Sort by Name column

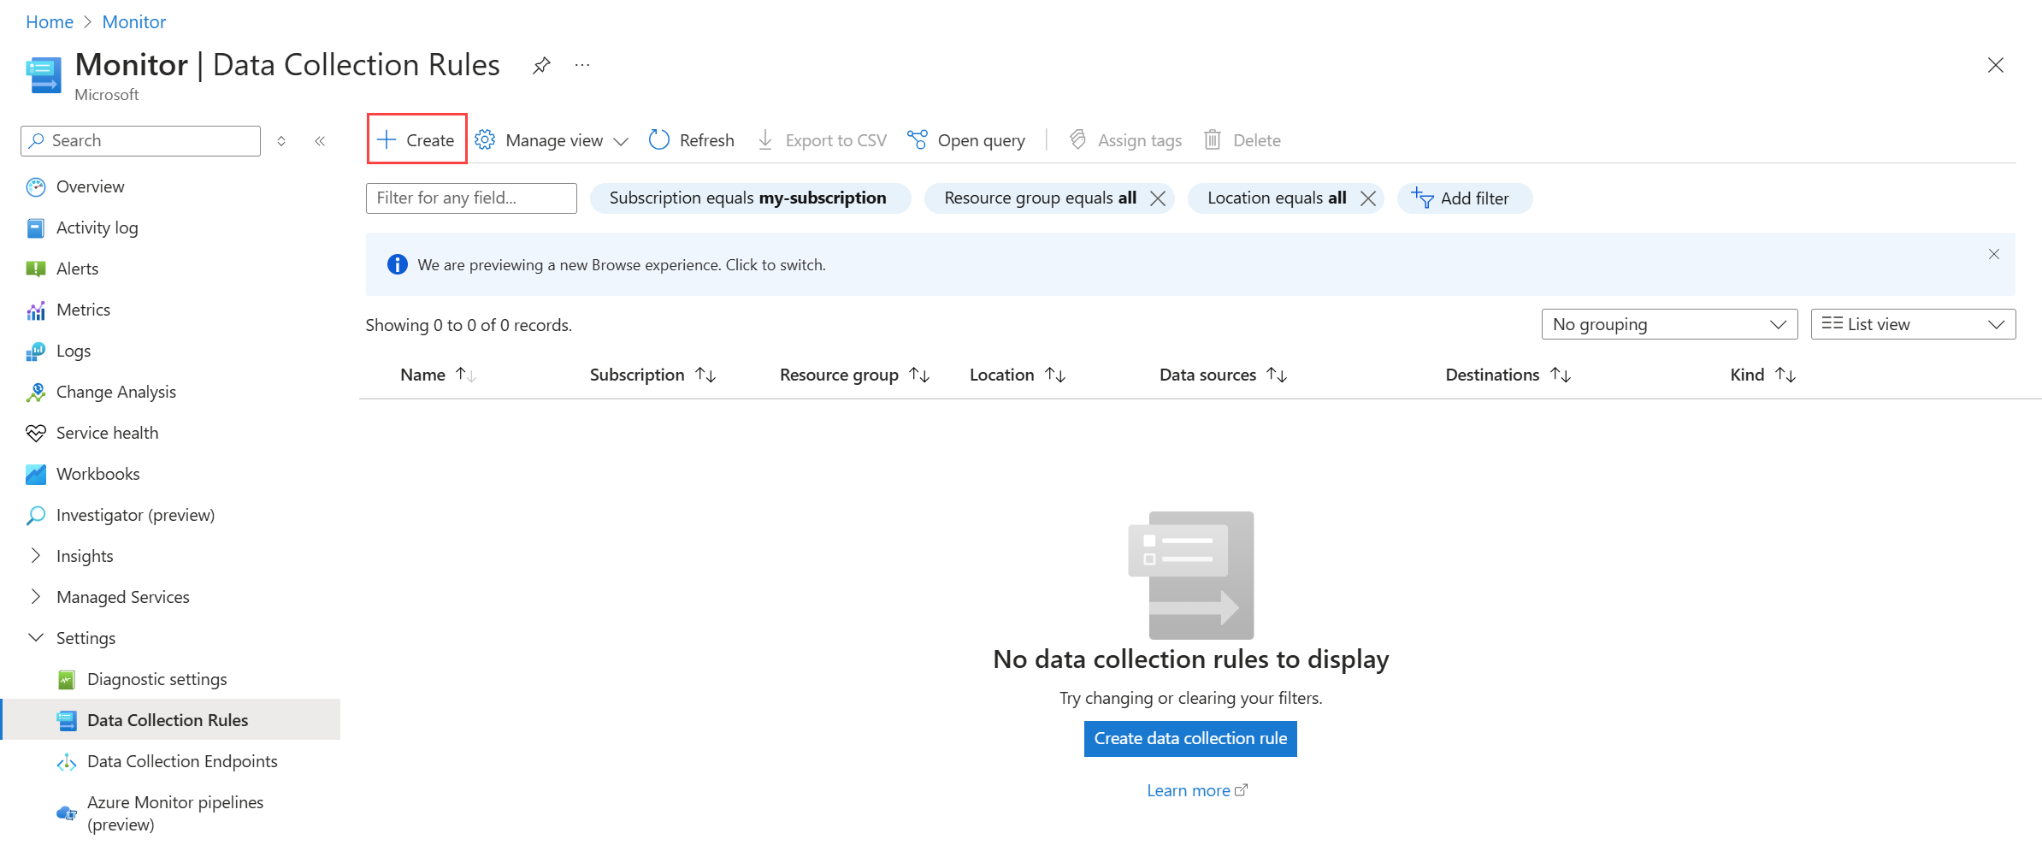(438, 375)
